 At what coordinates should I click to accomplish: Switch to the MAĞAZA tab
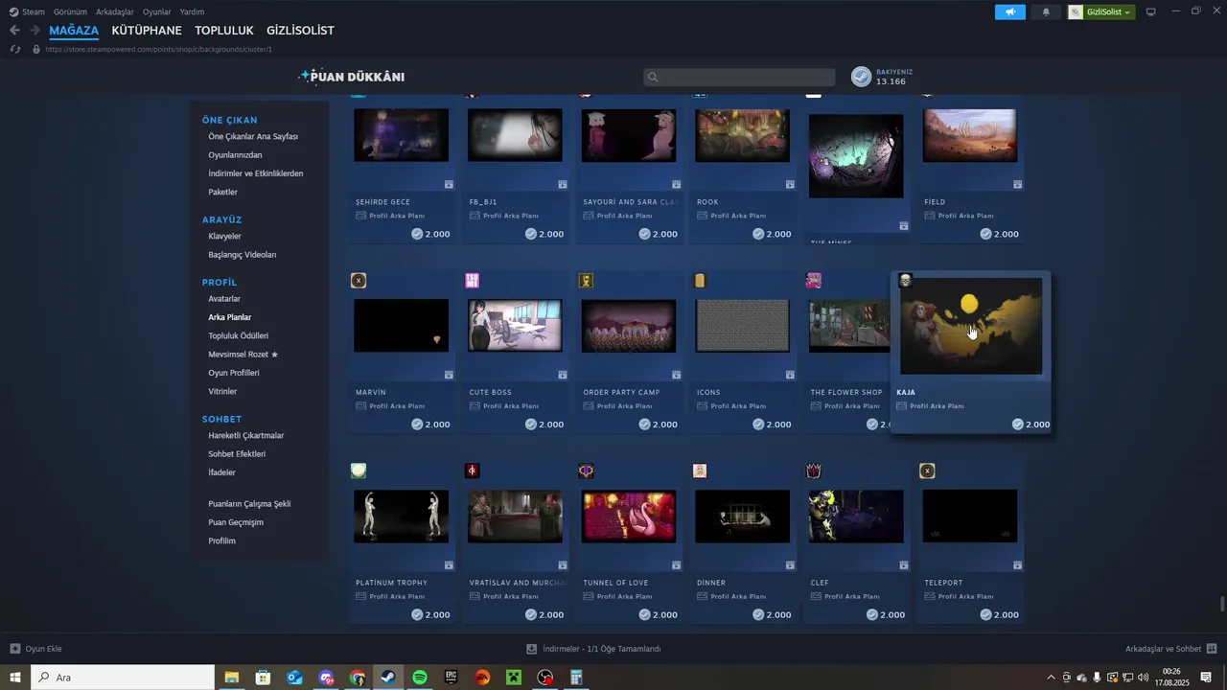click(x=74, y=31)
